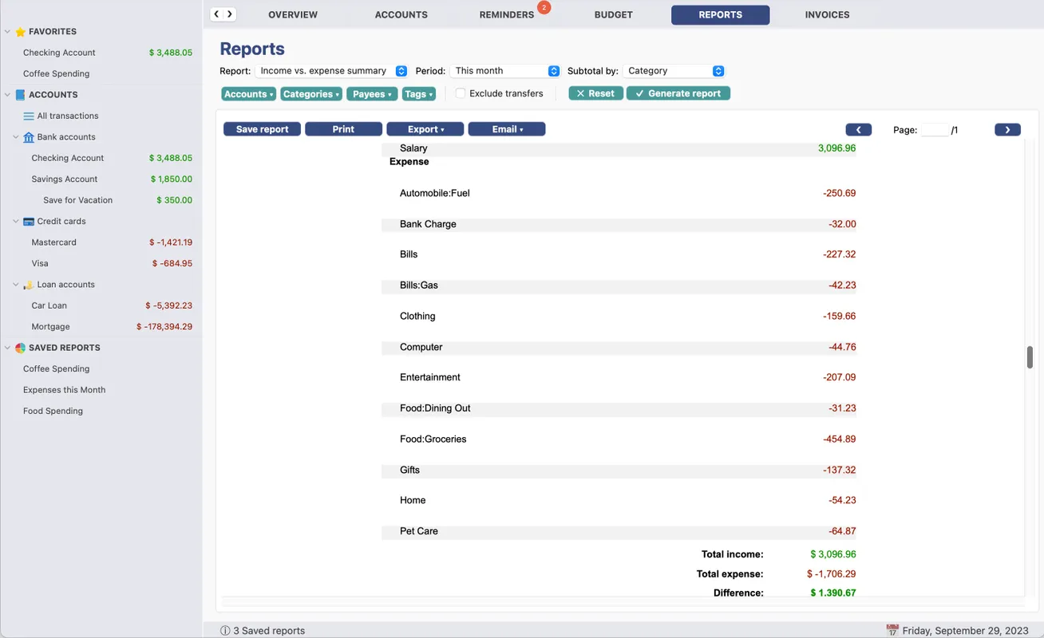Screen dimensions: 1044x638
Task: Click the Generate report button
Action: pyautogui.click(x=678, y=93)
